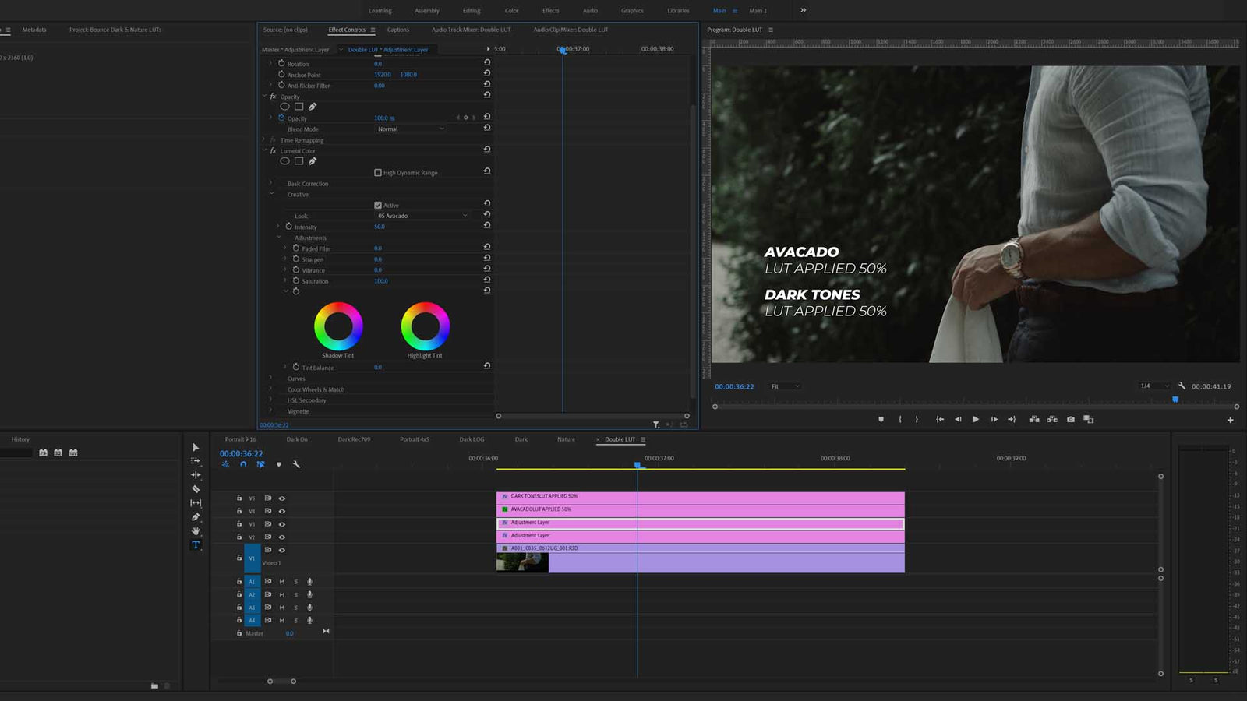
Task: Switch to the Captions tab
Action: (x=398, y=30)
